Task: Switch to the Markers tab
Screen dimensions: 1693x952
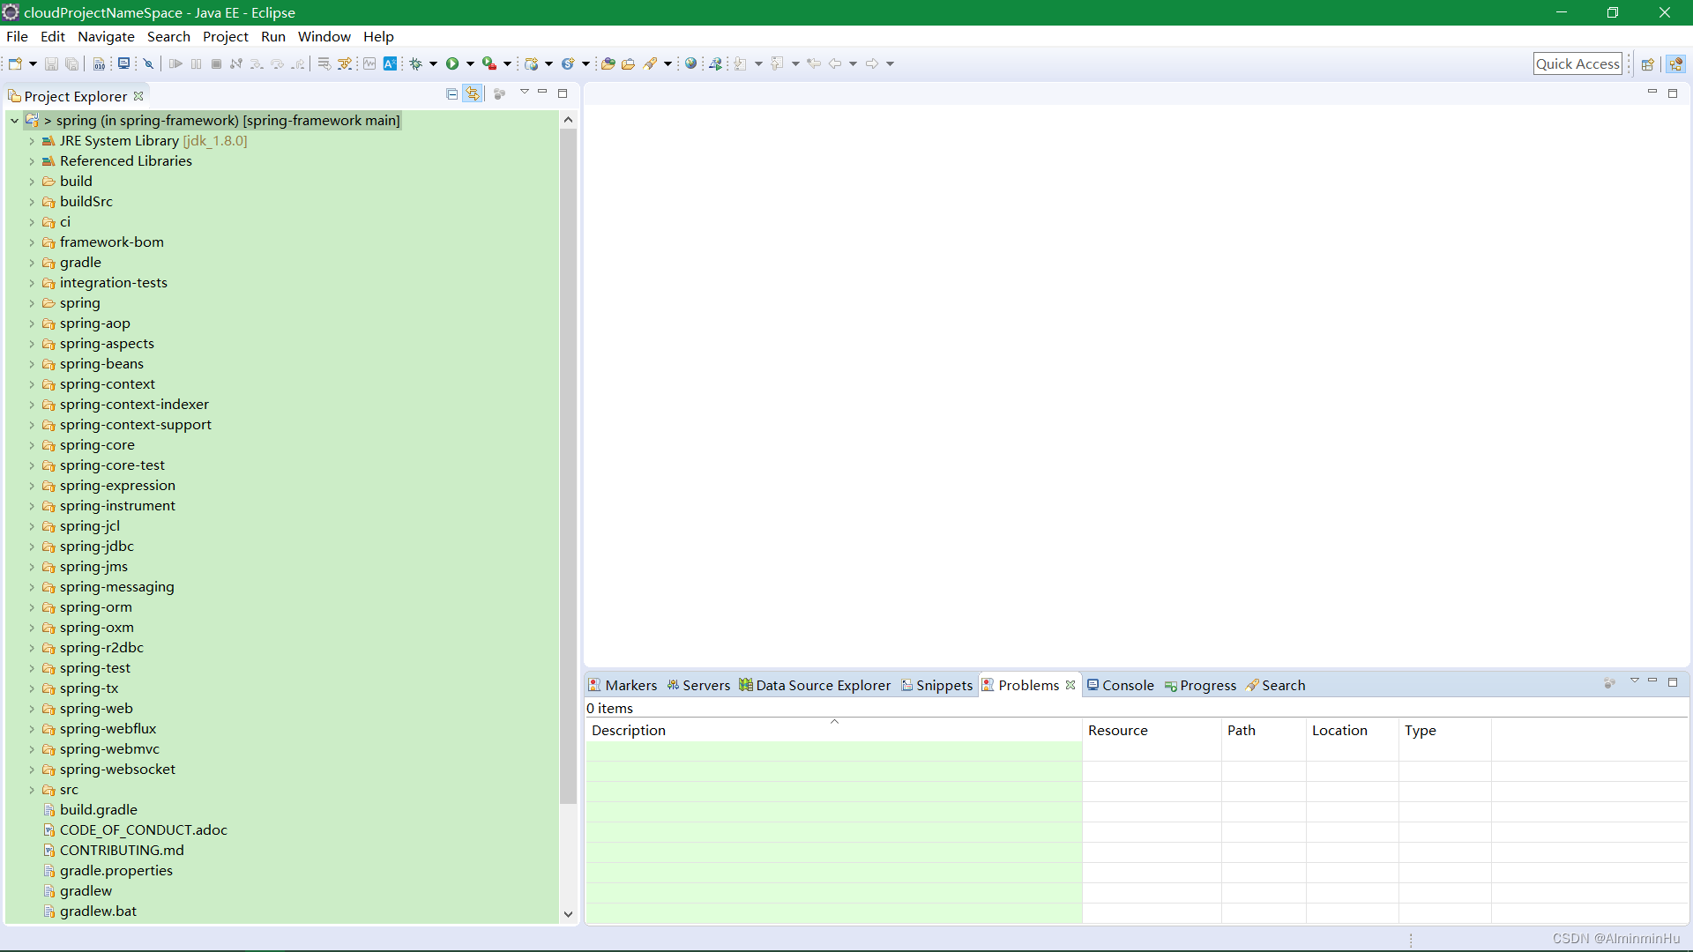Action: point(623,685)
